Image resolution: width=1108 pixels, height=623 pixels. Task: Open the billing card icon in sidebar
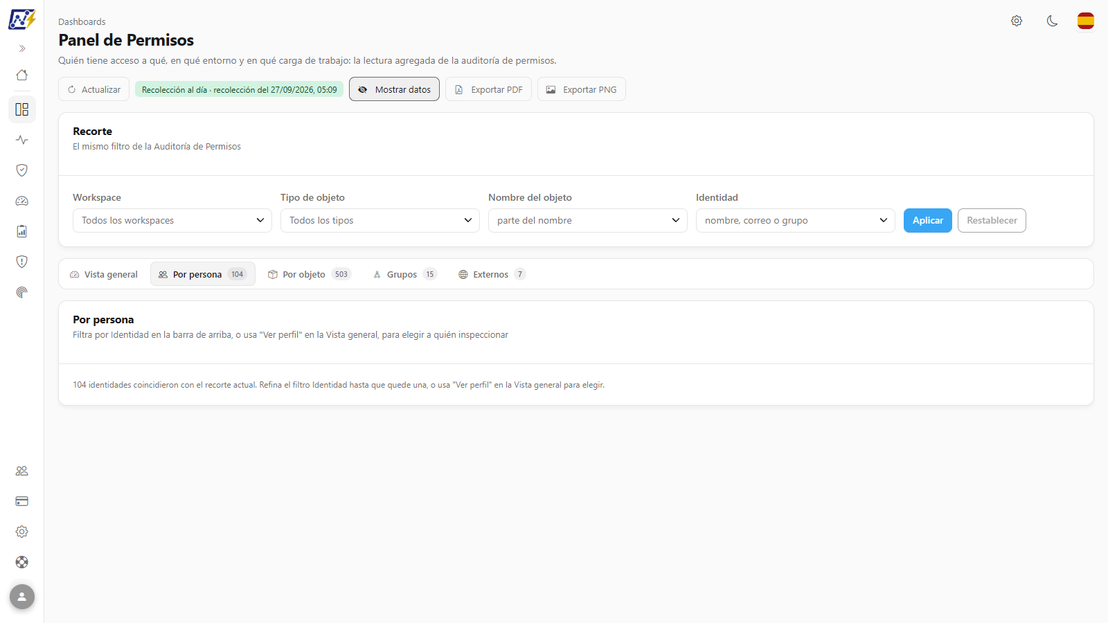tap(22, 501)
